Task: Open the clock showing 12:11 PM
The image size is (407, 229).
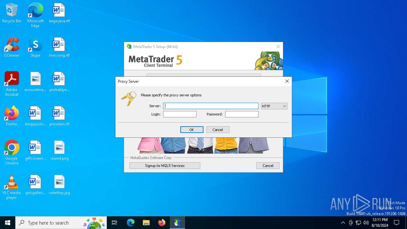Action: [x=380, y=223]
